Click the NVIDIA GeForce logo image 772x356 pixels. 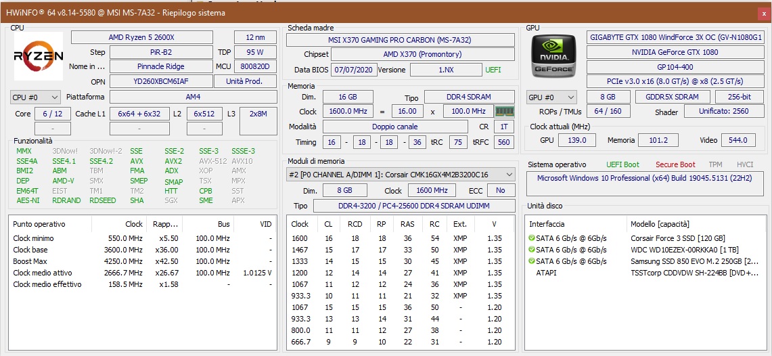[554, 56]
